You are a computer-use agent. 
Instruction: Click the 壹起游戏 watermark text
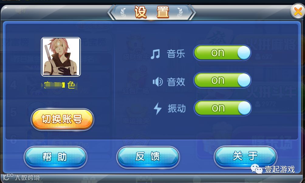(x=280, y=169)
